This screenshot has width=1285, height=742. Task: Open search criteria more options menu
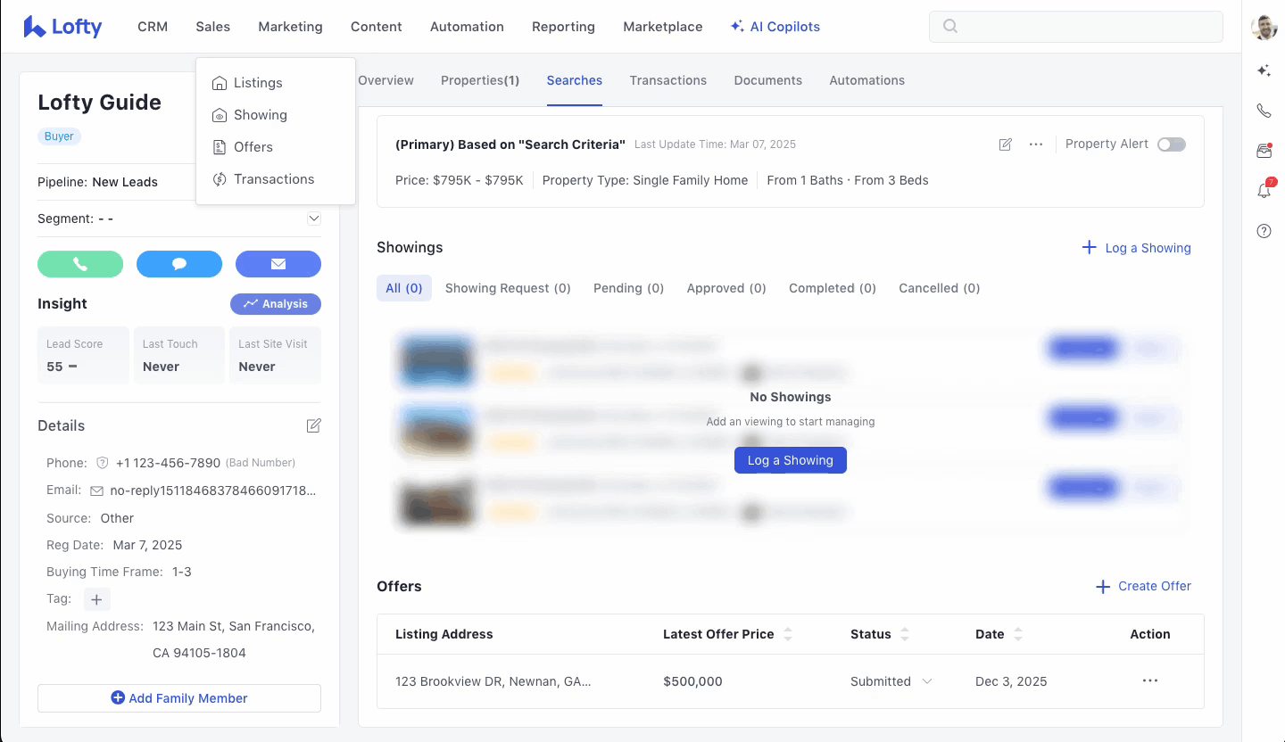(1035, 144)
